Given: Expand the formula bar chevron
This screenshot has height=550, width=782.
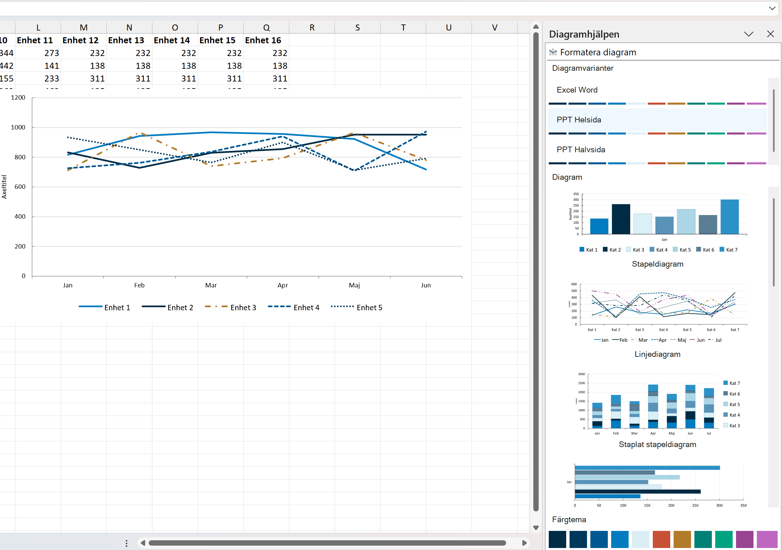Looking at the screenshot, I should click(x=772, y=8).
